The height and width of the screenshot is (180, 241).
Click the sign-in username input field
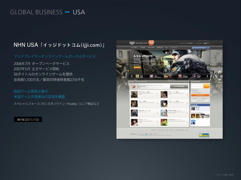coord(197,85)
